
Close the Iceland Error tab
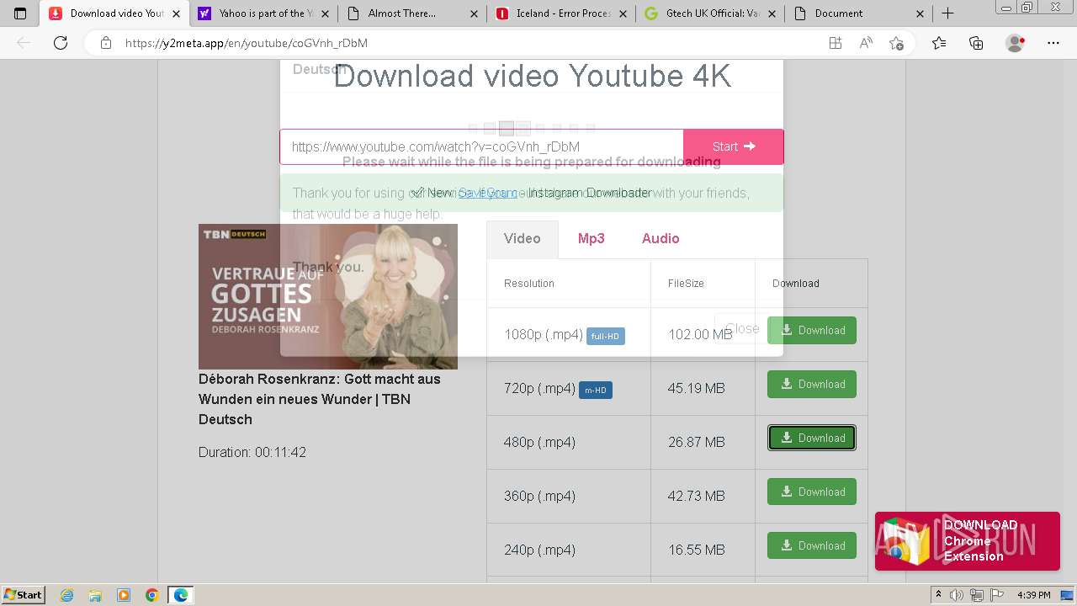pos(623,13)
